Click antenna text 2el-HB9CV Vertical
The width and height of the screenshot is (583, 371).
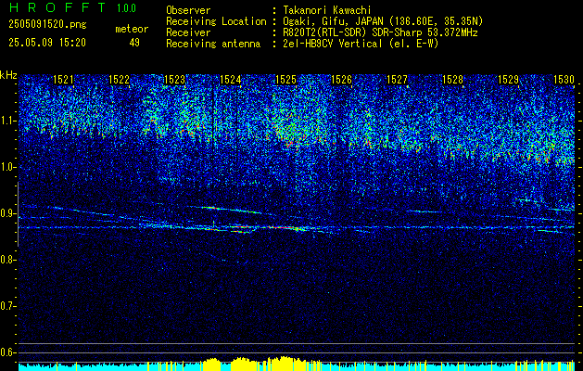(333, 44)
